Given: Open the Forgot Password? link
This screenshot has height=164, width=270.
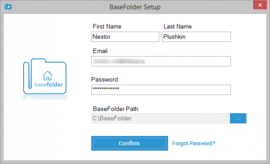Looking at the screenshot, I should pos(194,143).
